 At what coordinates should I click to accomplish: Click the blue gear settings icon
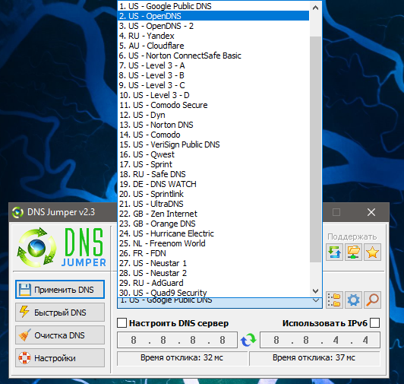(x=353, y=300)
